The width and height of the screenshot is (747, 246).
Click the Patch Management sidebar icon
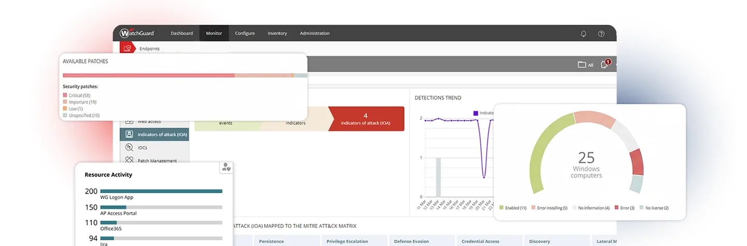tap(129, 161)
